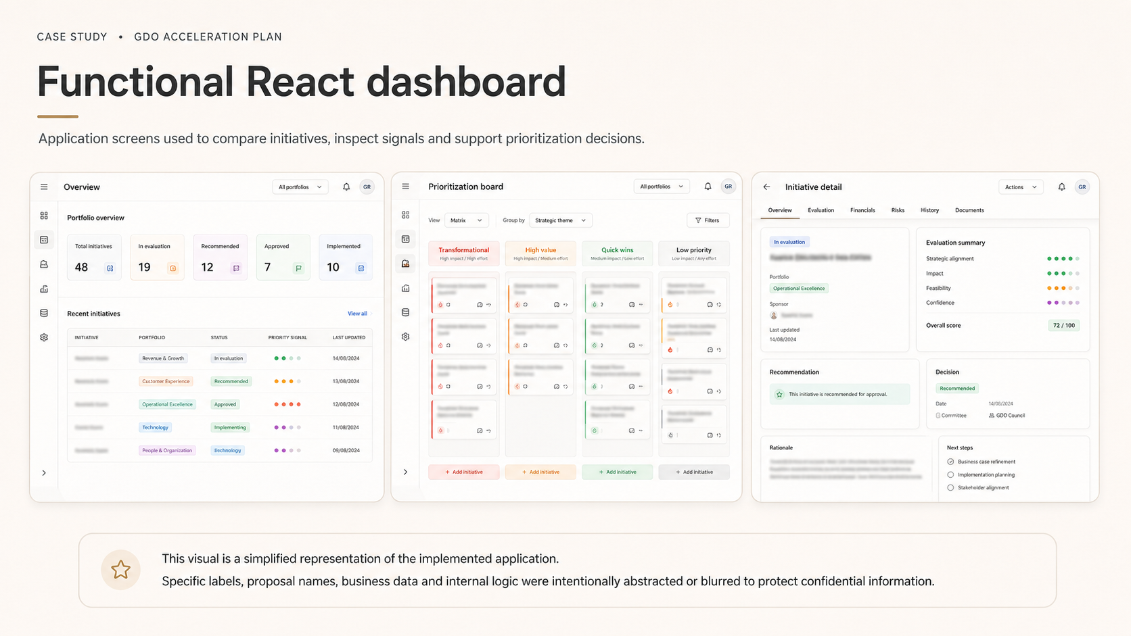The image size is (1131, 636).
Task: Click the dashboard grid icon in the Overview sidebar
Action: click(44, 216)
